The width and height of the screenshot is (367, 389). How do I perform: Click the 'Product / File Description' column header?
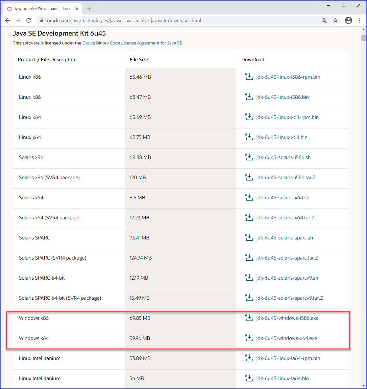coord(47,60)
